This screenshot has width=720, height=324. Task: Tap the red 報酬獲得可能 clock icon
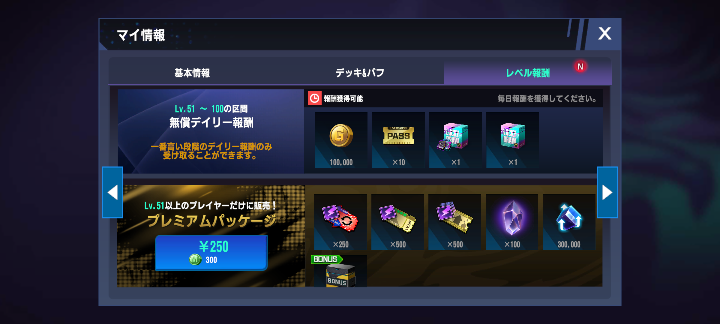(x=314, y=98)
